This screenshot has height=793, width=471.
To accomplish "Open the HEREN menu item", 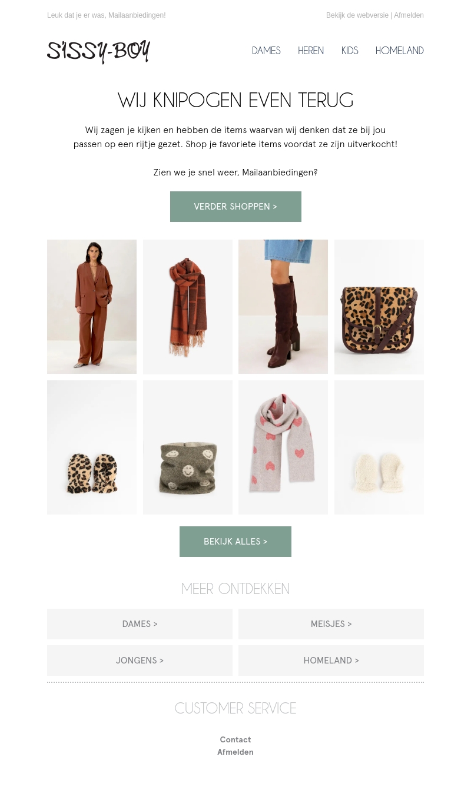I will click(x=311, y=51).
